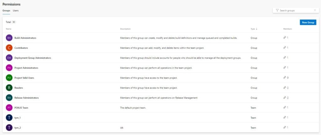Open the tym_2 team link
Screen dimensions: 321x135
pyautogui.click(x=18, y=128)
